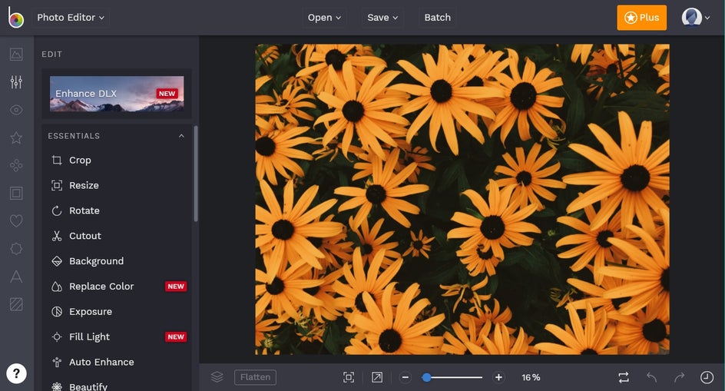Image resolution: width=725 pixels, height=391 pixels.
Task: Open the Effects star sidebar icon
Action: 16,138
